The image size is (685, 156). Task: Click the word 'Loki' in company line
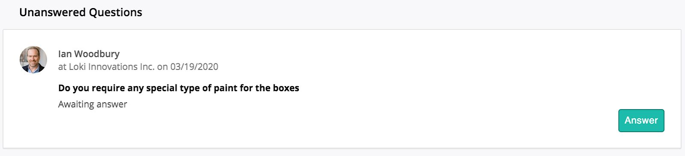click(77, 67)
